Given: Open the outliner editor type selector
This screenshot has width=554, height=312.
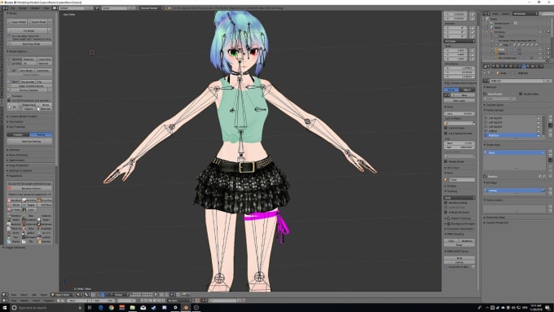Looking at the screenshot, I should 486,14.
